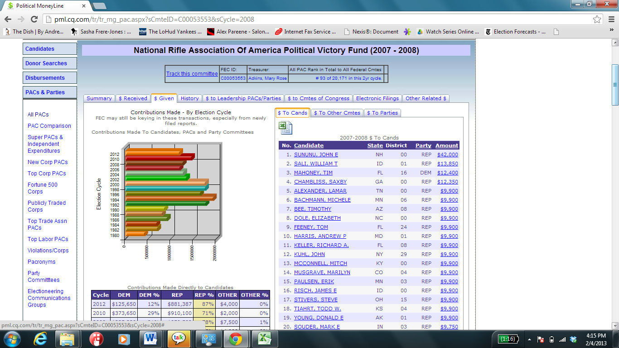Viewport: 619px width, 348px height.
Task: Open Internet Fax Service bookmark
Action: pos(305,32)
